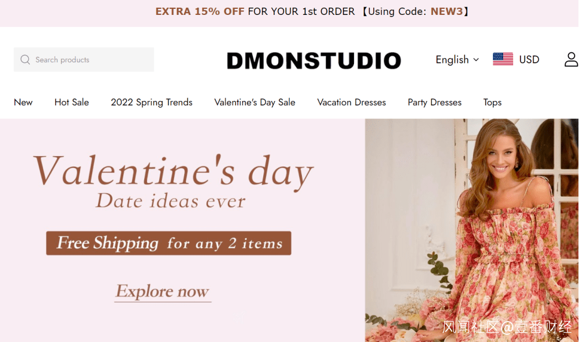Screen dimensions: 579x342
Task: Click into the Search products field
Action: (84, 60)
